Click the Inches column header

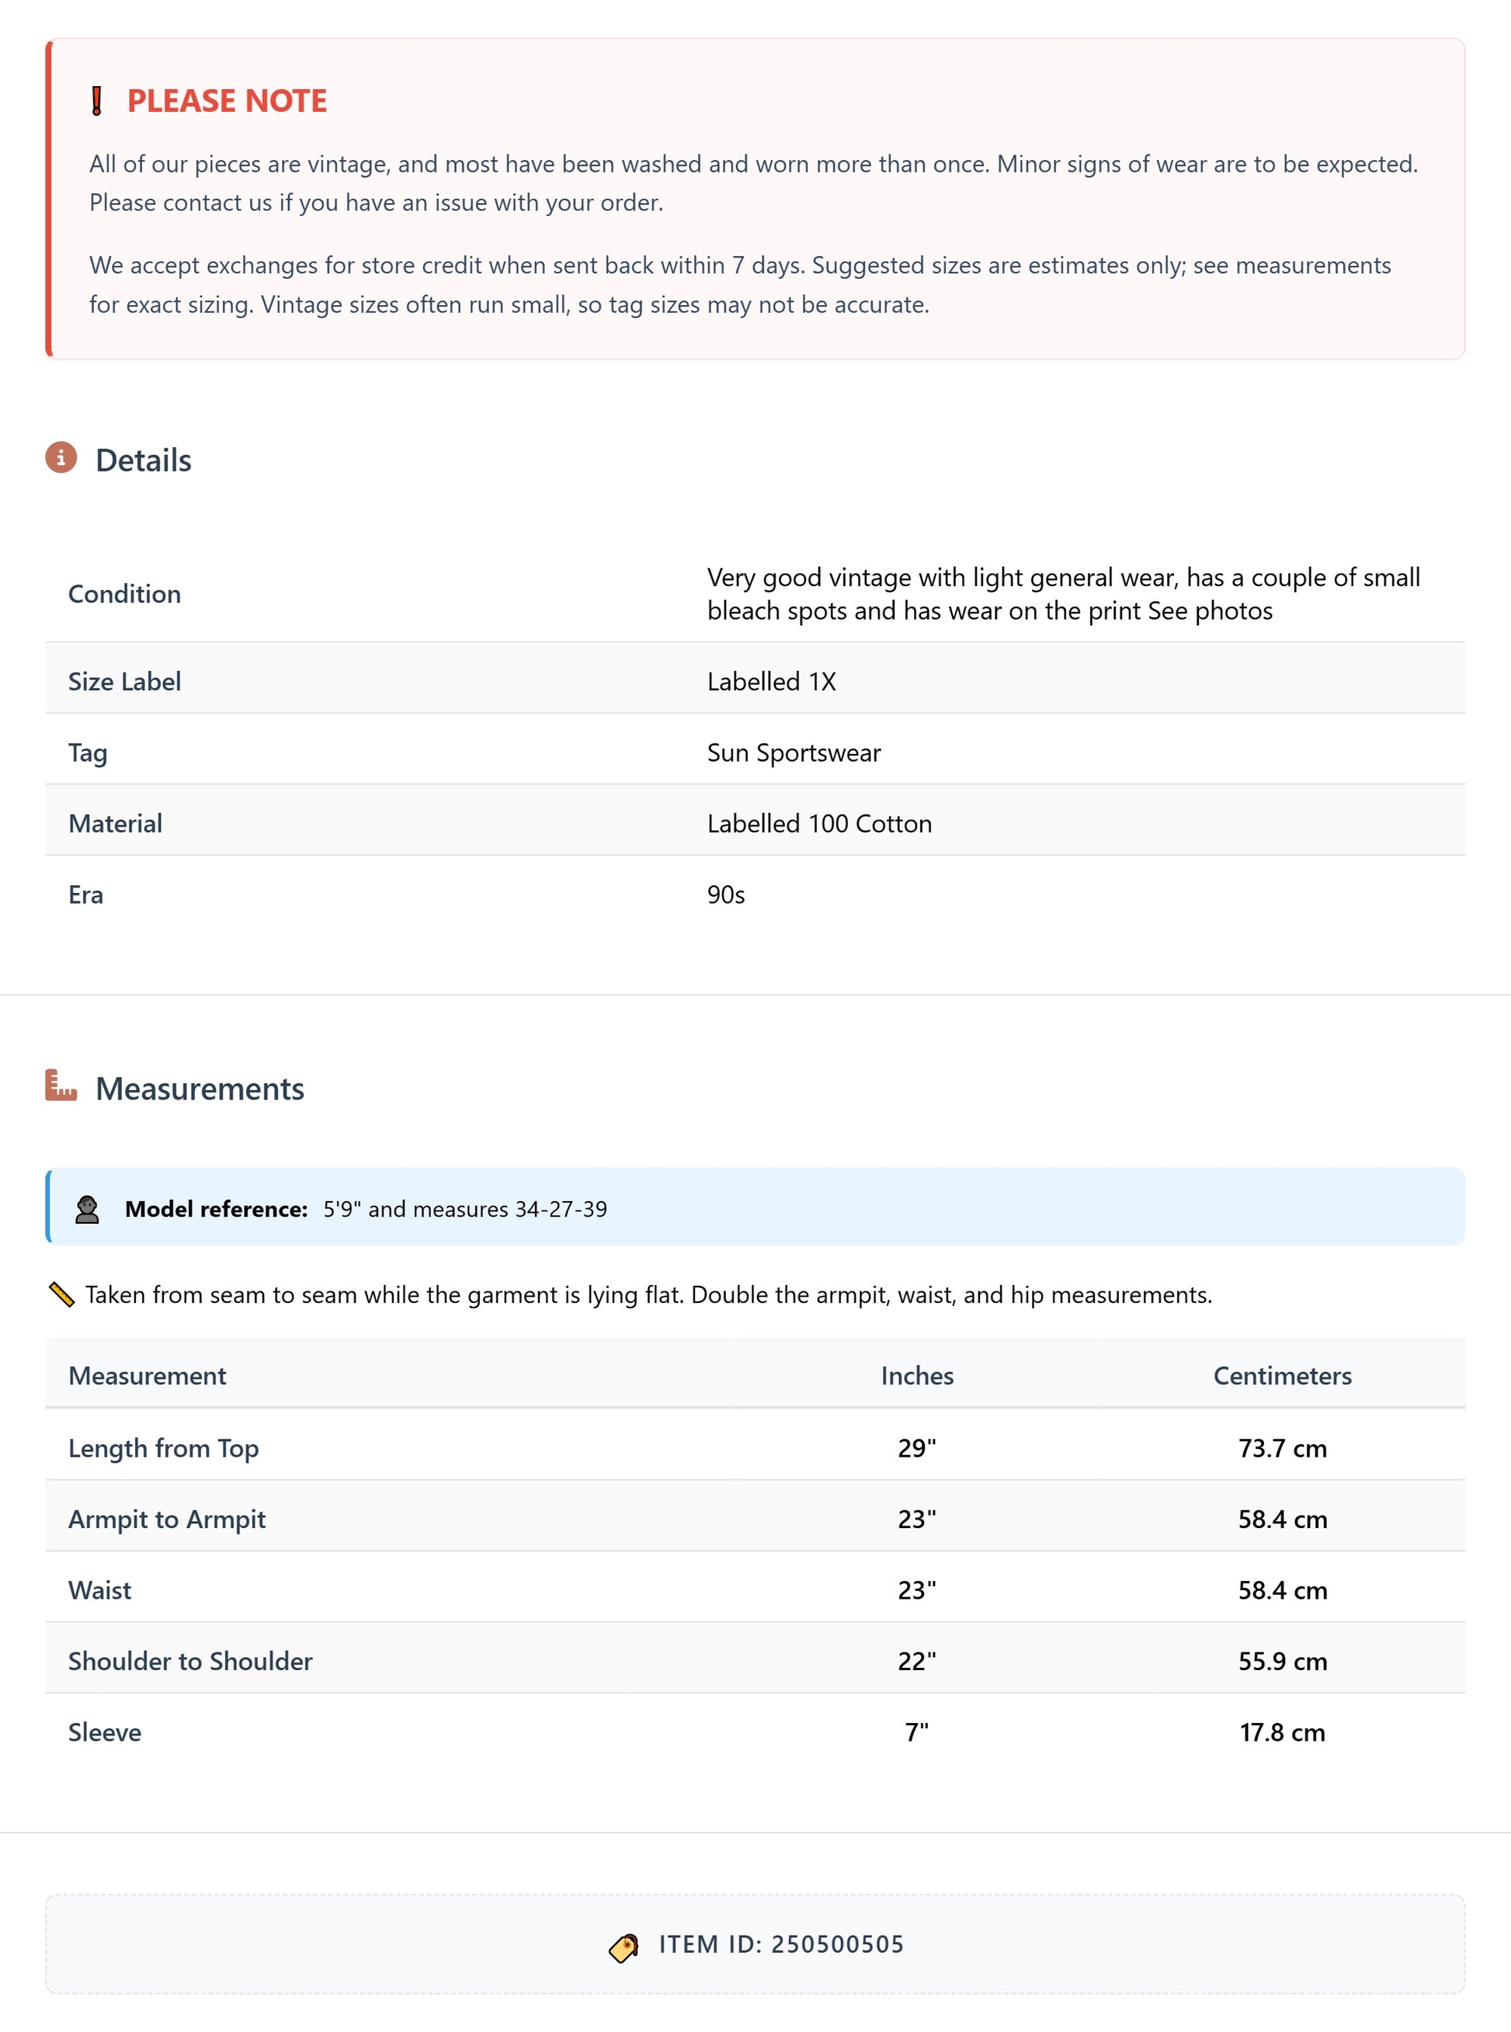916,1375
